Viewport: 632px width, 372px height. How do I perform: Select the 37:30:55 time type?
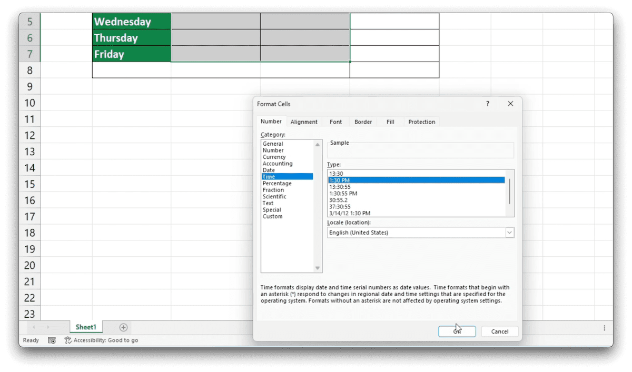[416, 207]
